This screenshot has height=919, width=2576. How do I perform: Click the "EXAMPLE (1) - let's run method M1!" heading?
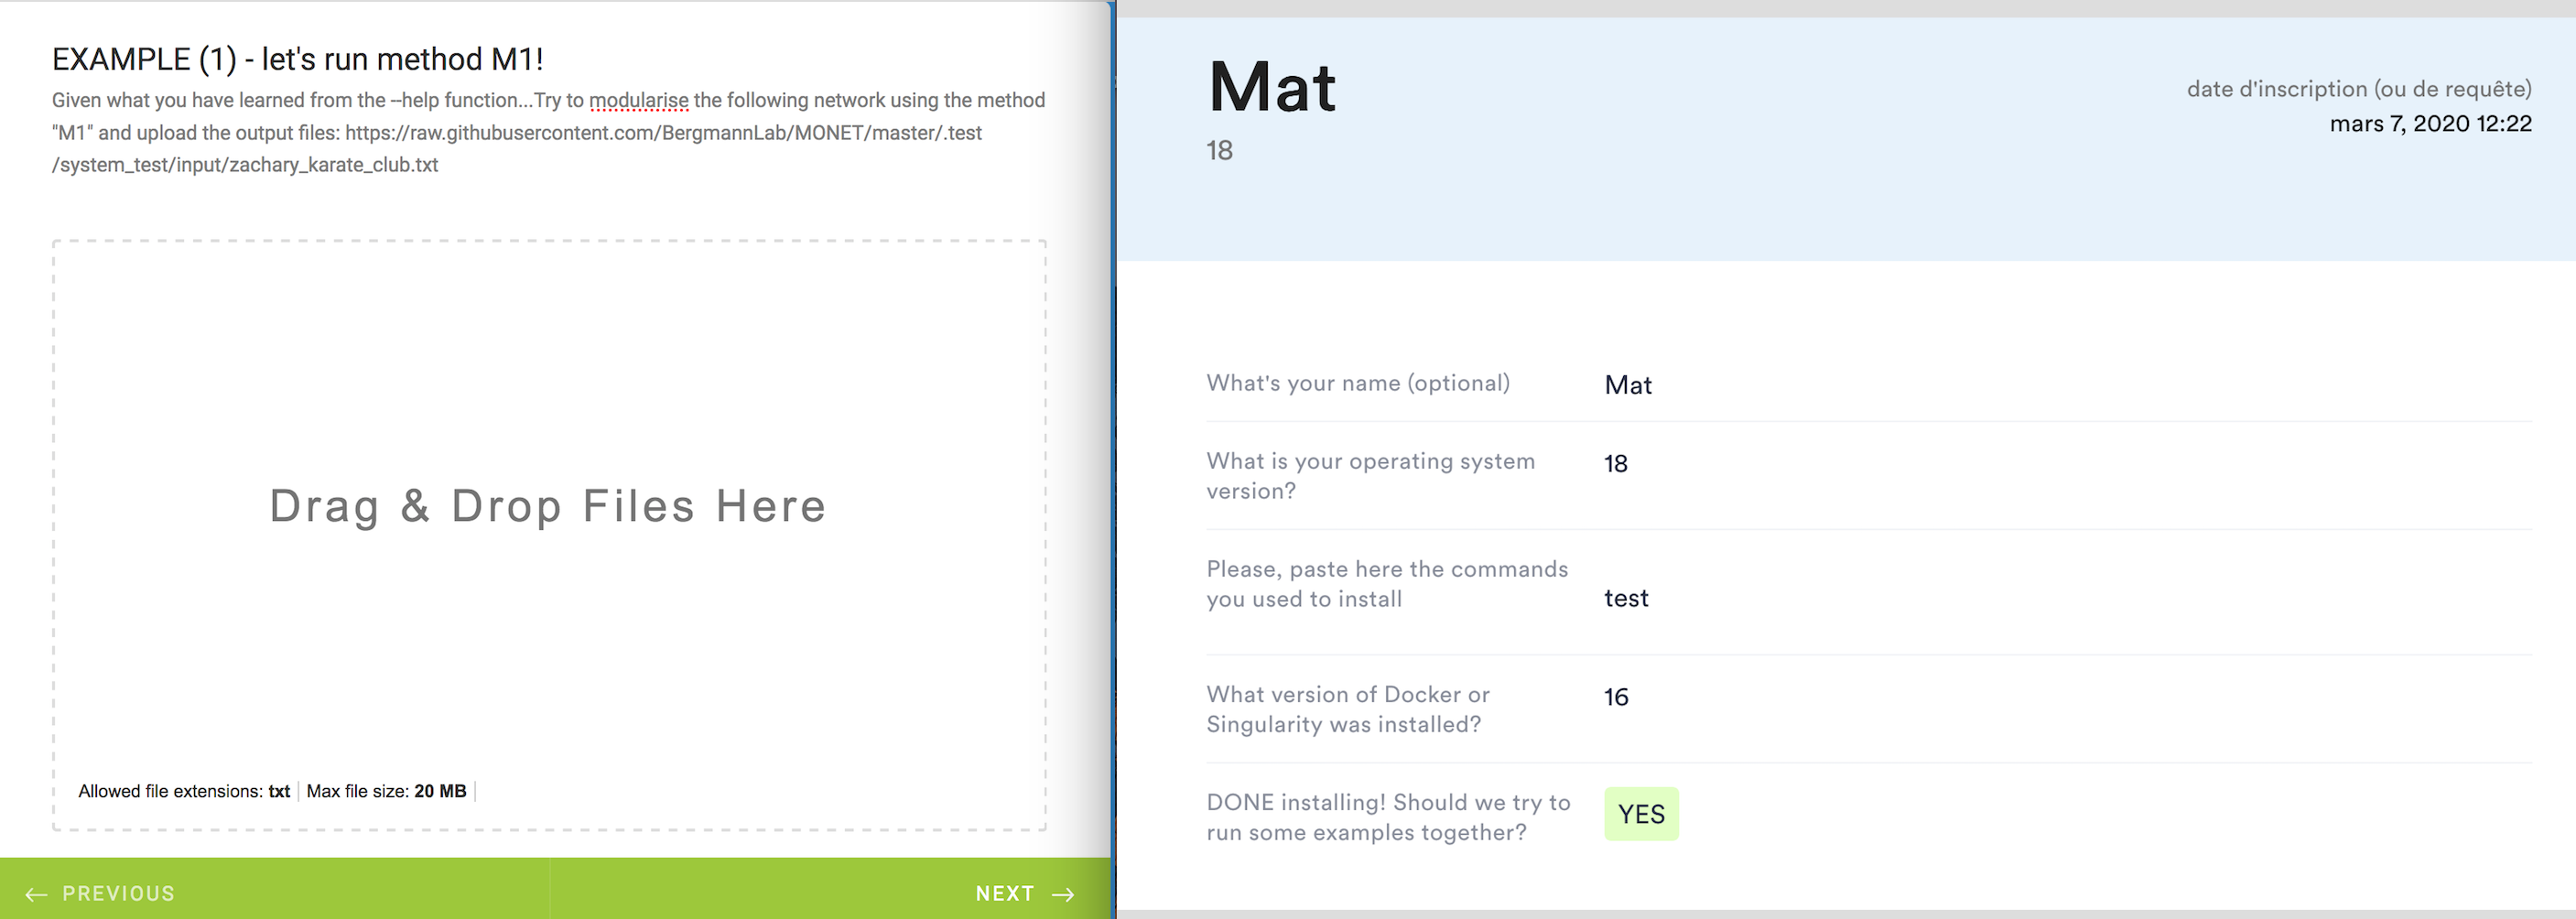(297, 60)
